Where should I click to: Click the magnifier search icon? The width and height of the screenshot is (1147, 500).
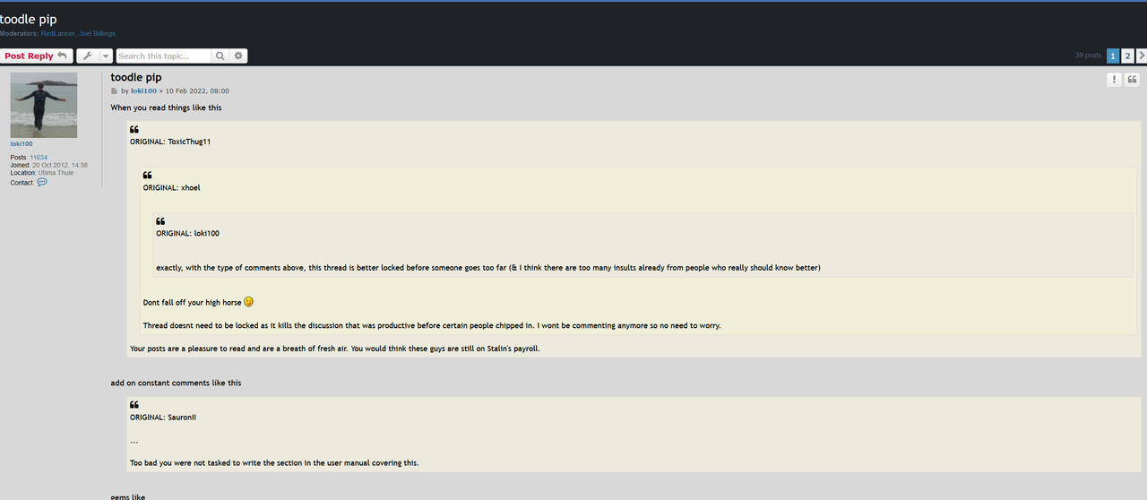tap(220, 56)
